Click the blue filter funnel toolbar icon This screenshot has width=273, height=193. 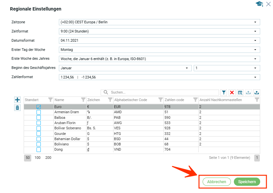[x=224, y=93]
